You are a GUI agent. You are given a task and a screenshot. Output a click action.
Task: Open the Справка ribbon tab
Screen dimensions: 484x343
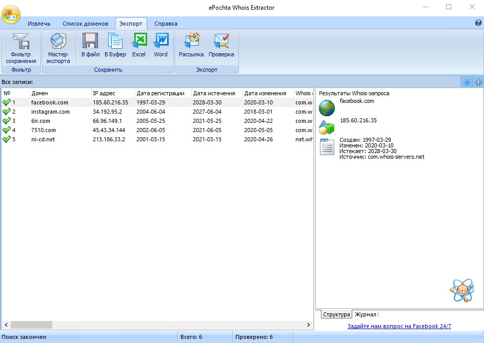(166, 24)
